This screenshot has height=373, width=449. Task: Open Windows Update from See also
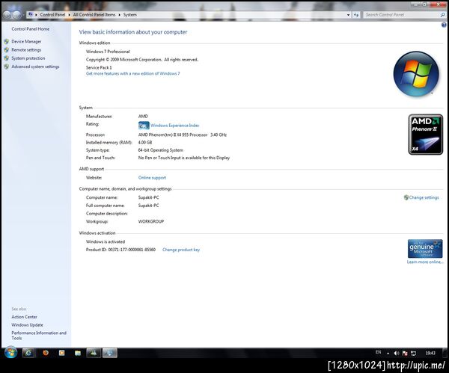[x=27, y=325]
